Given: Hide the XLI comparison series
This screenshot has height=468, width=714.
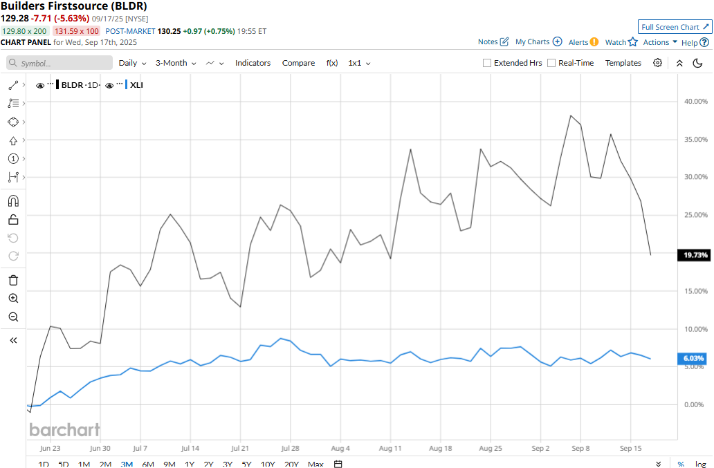Looking at the screenshot, I should 109,86.
